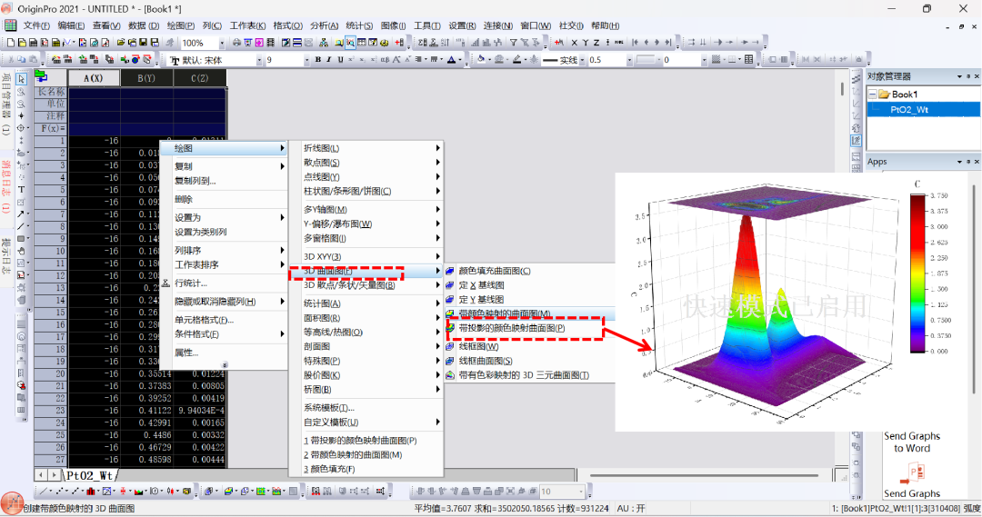Click the Save project disk icon
This screenshot has height=517, width=982.
point(143,43)
